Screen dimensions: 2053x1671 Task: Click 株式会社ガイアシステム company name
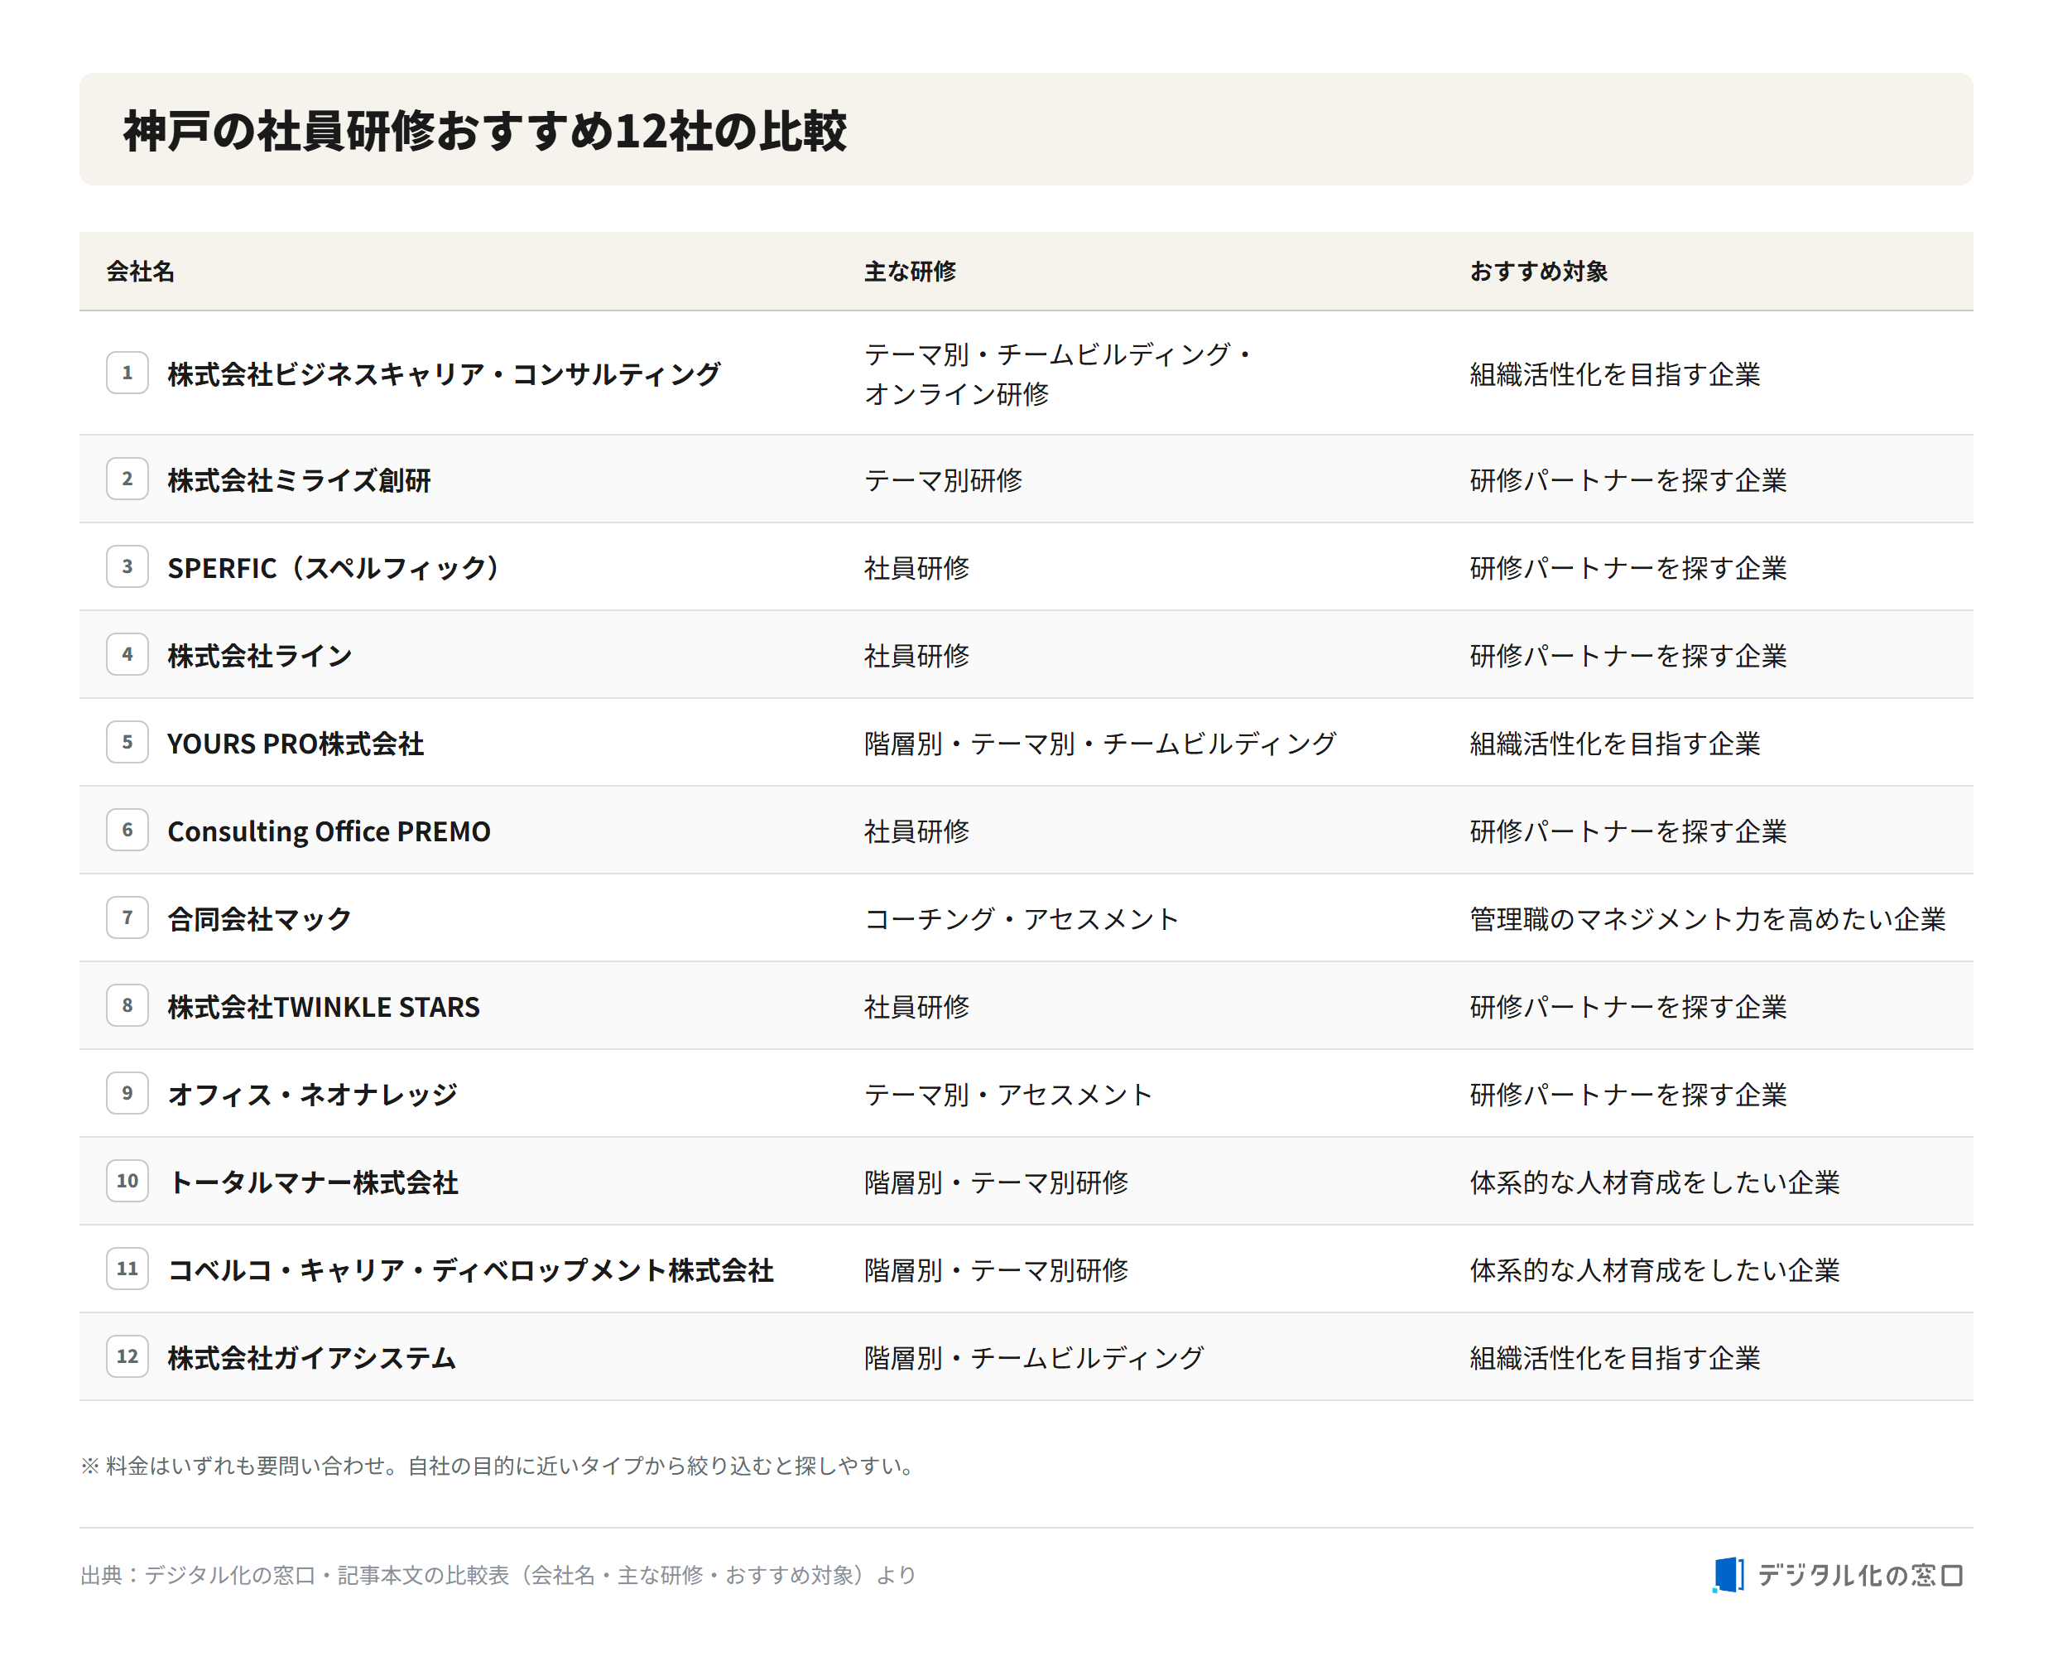tap(312, 1357)
